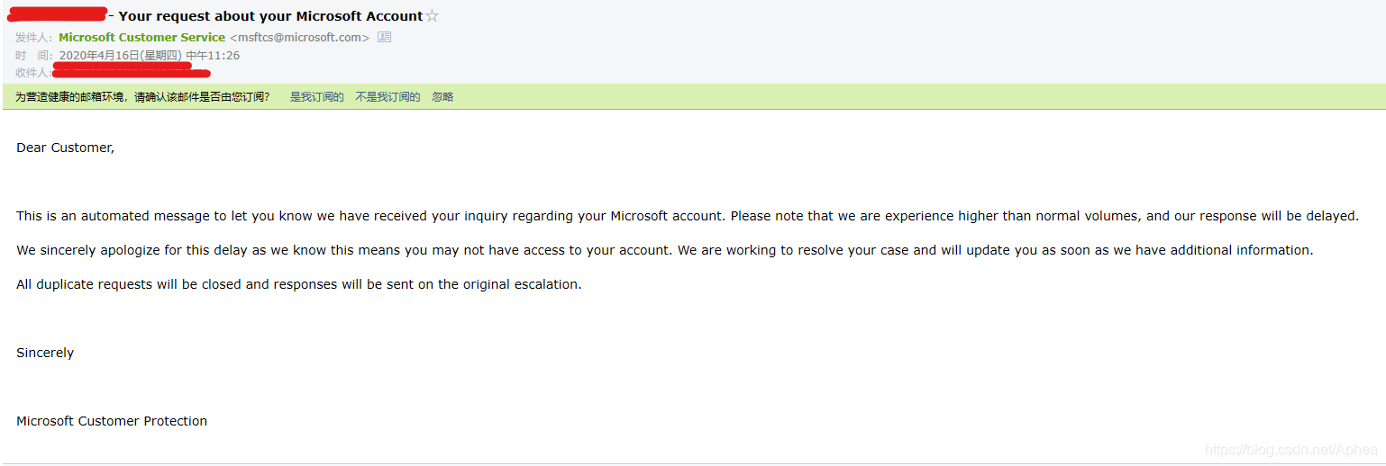Click the 'All duplicate requests' sentence

(x=299, y=284)
